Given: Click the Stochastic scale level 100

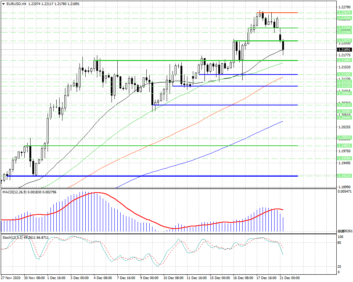Looking at the screenshot, I should coord(341,237).
